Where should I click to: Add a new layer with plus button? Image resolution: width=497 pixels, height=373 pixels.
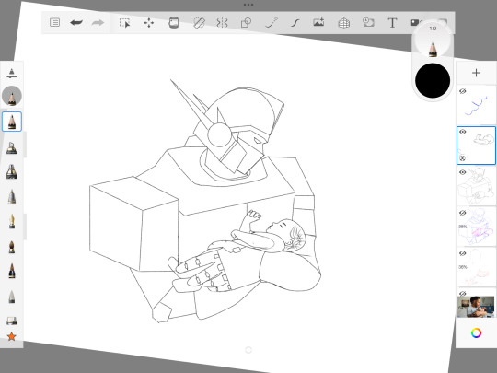coord(476,73)
